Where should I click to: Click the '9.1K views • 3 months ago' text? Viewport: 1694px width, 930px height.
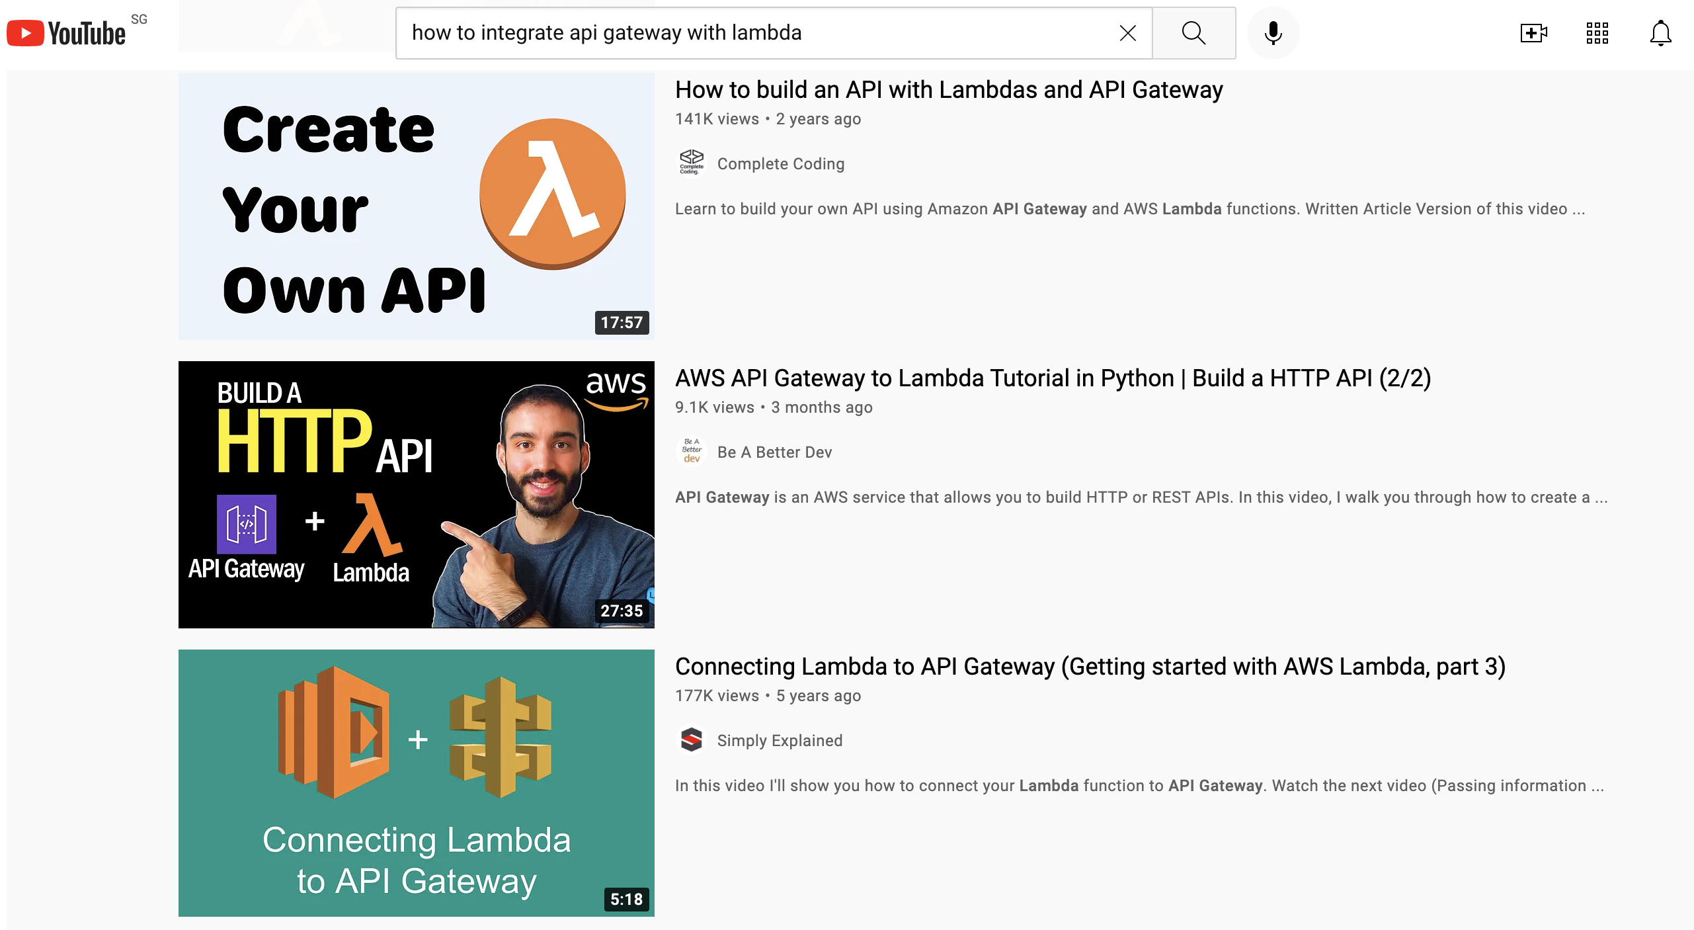[x=774, y=407]
